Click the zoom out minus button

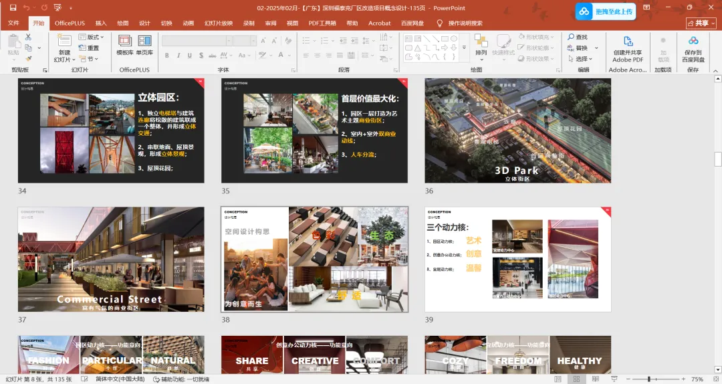(x=628, y=379)
